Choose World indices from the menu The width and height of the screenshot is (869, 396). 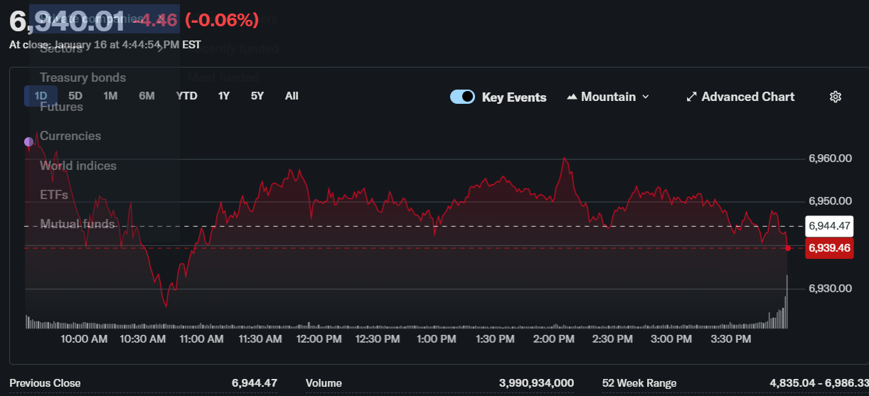[x=78, y=166]
